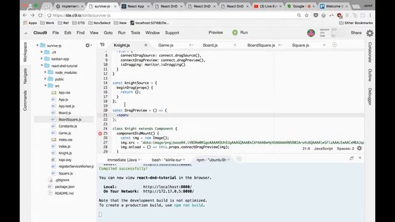This screenshot has width=395, height=222.
Task: Open the Goto menu
Action: 108,33
